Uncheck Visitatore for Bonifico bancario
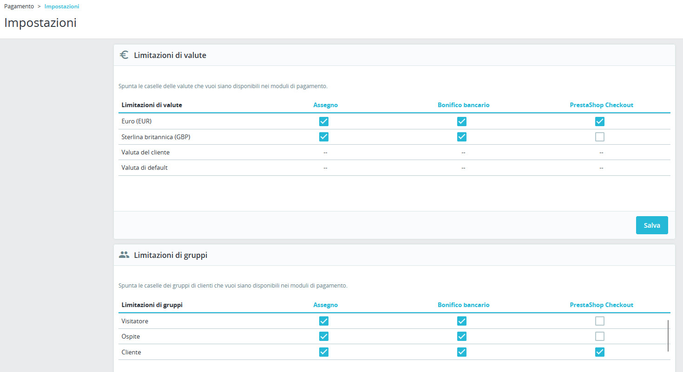 (x=461, y=321)
